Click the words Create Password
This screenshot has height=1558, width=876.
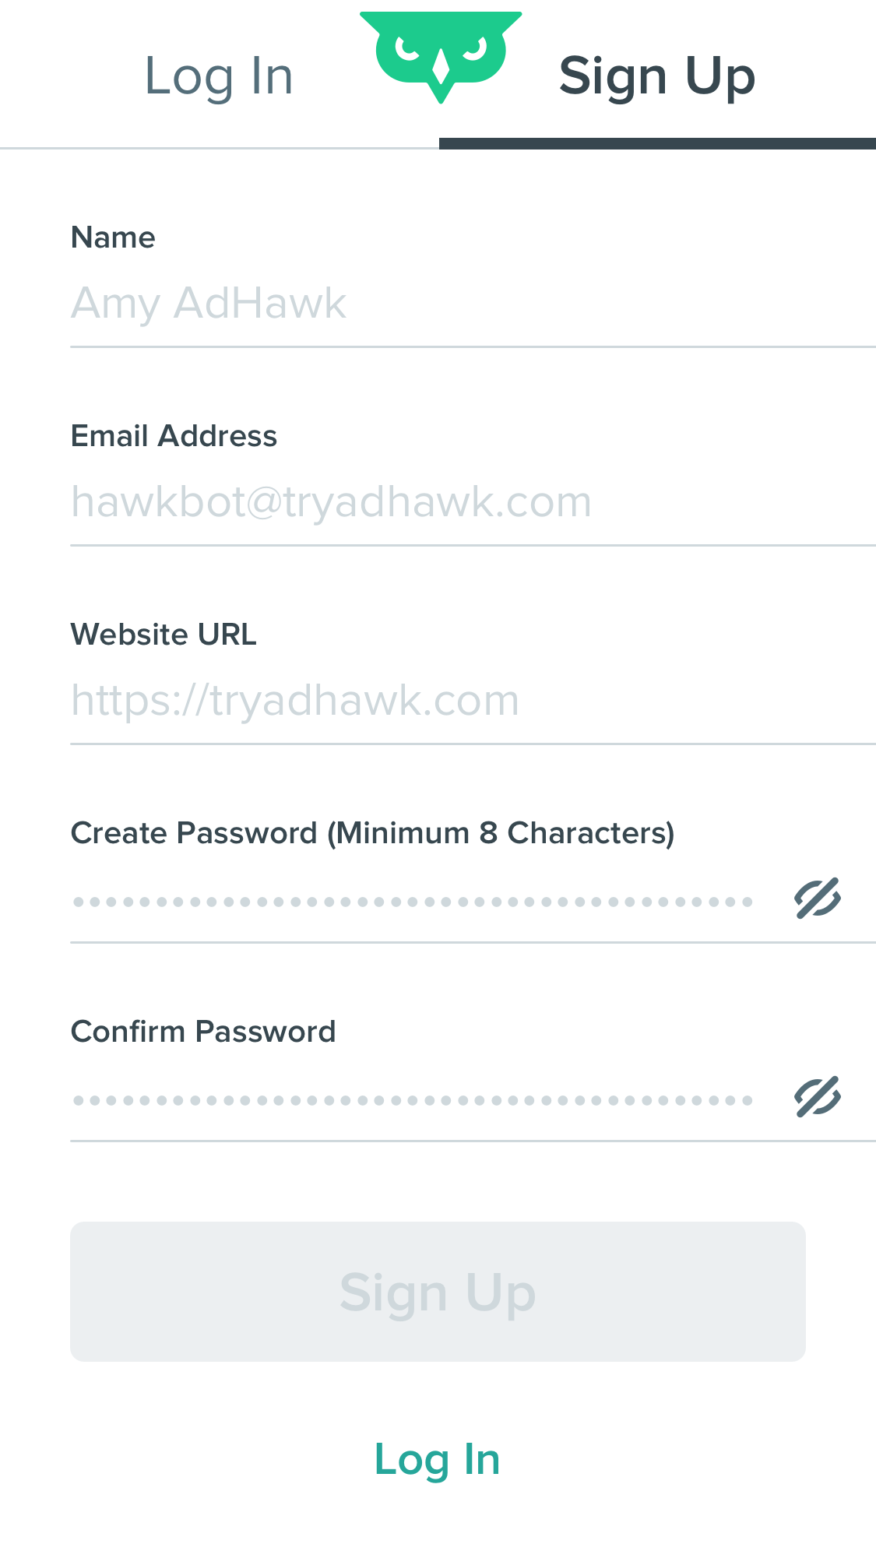click(x=195, y=833)
